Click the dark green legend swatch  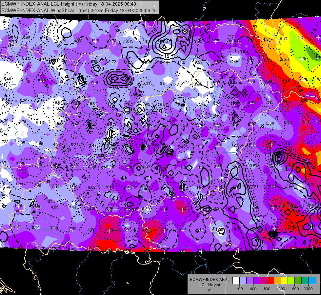tap(298, 281)
